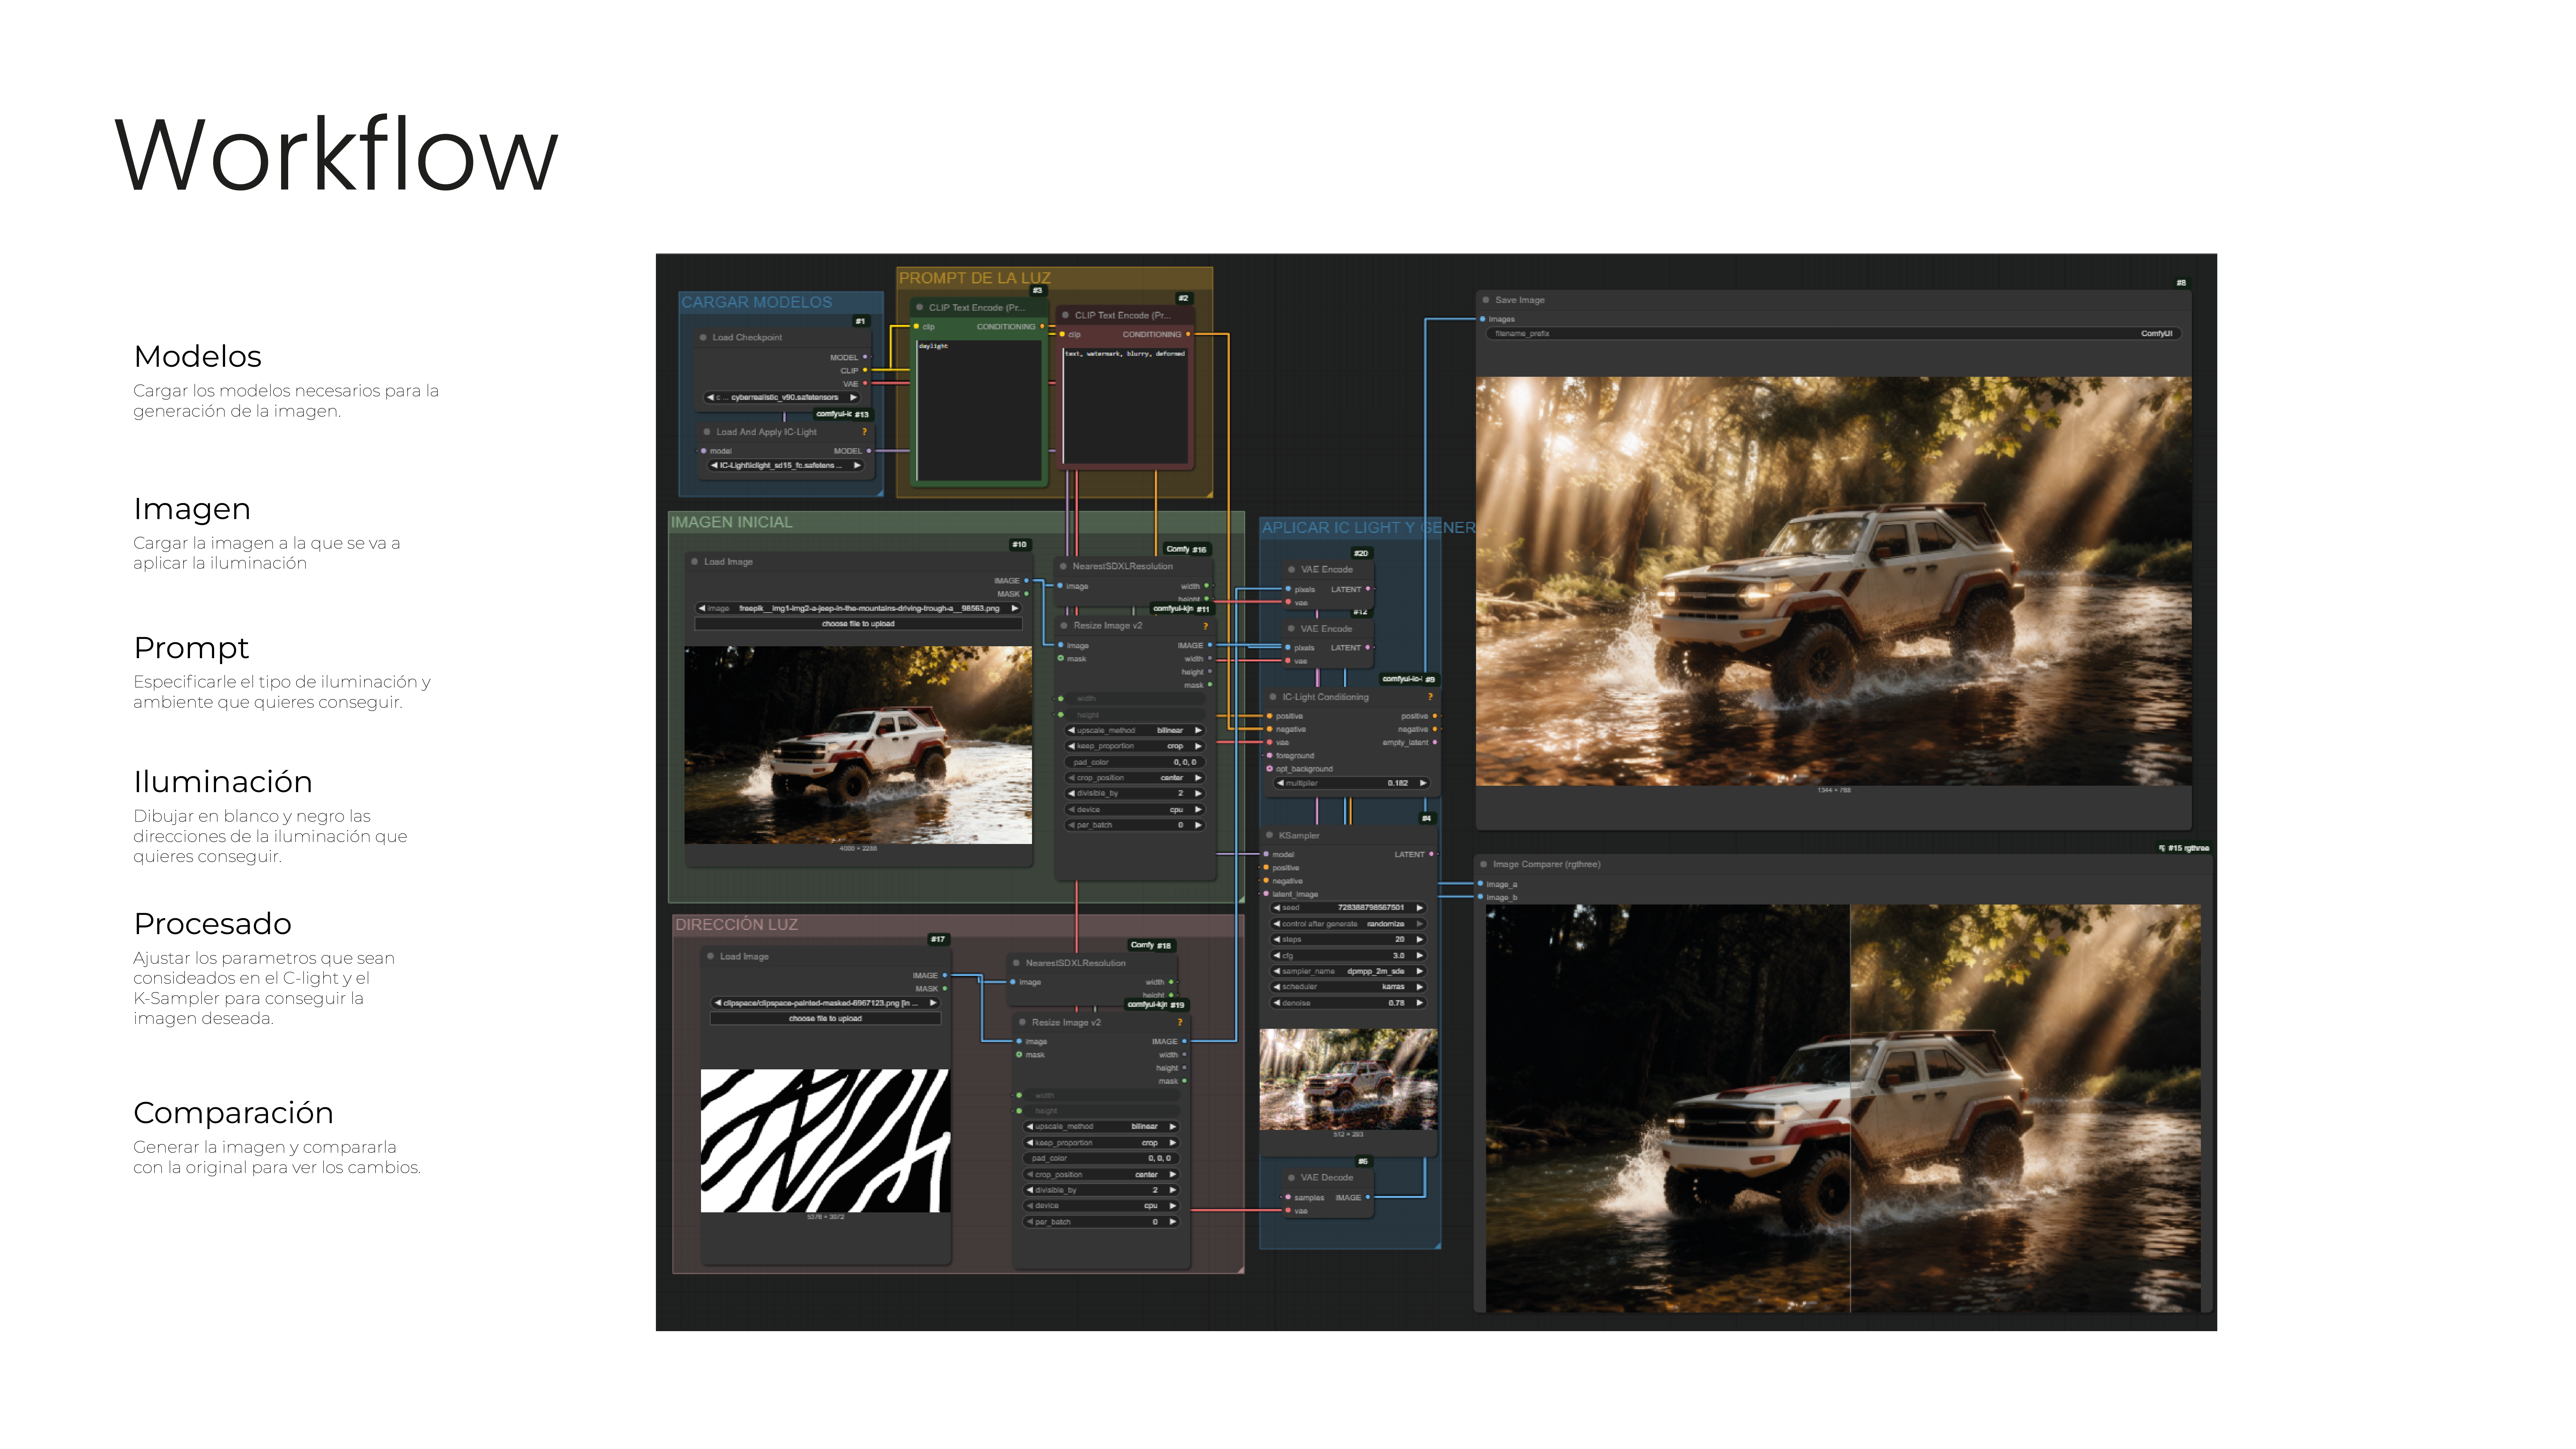2576x1449 pixels.
Task: Collapse Load Image node in IMAGEN INICIAL group
Action: [x=695, y=562]
